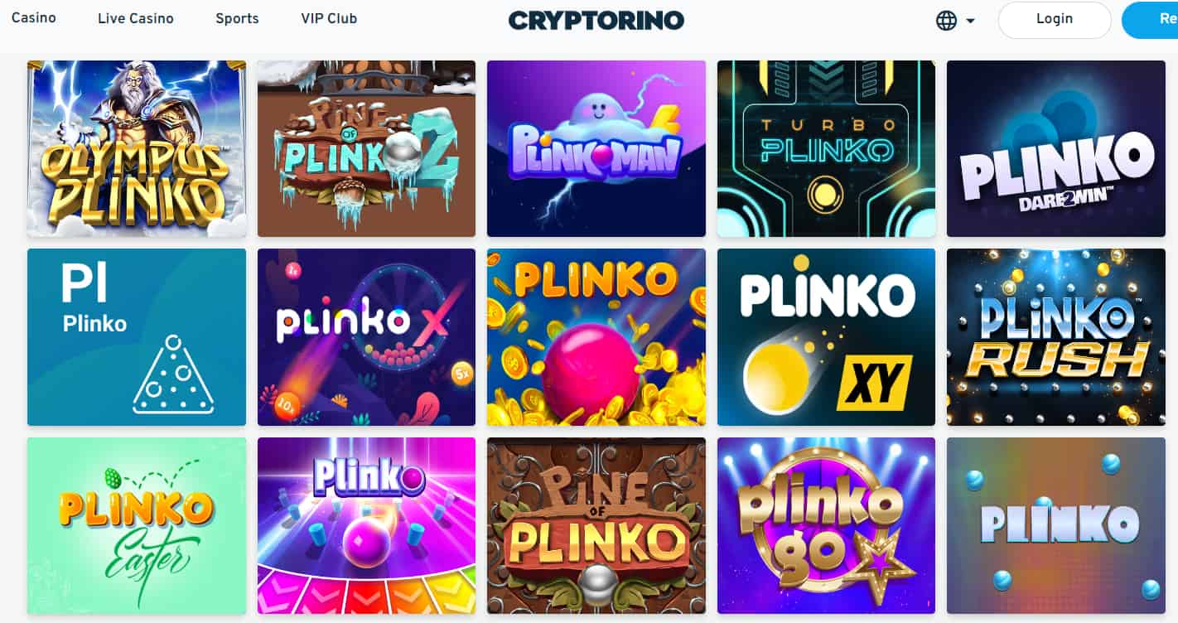Viewport: 1178px width, 623px height.
Task: Open the Plinko Easter game
Action: [137, 526]
